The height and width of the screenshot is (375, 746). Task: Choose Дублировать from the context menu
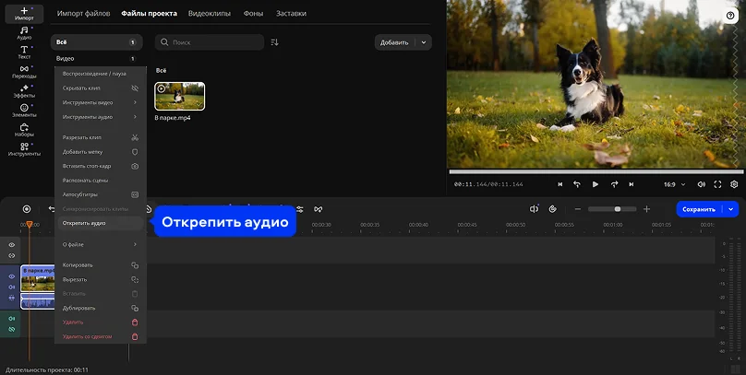(x=100, y=308)
